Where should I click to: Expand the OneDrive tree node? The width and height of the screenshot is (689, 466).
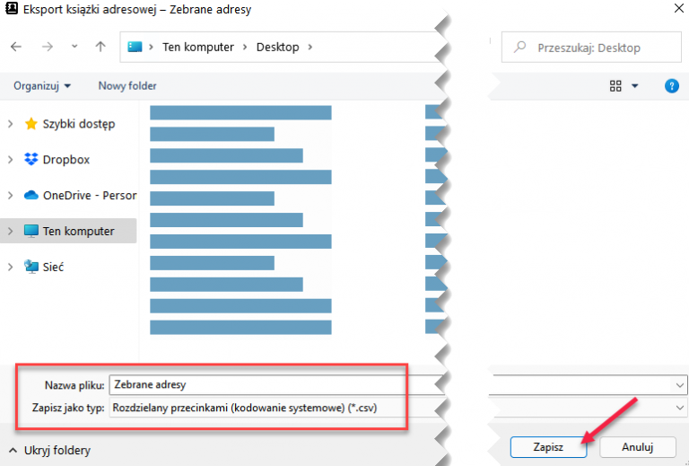pyautogui.click(x=11, y=195)
